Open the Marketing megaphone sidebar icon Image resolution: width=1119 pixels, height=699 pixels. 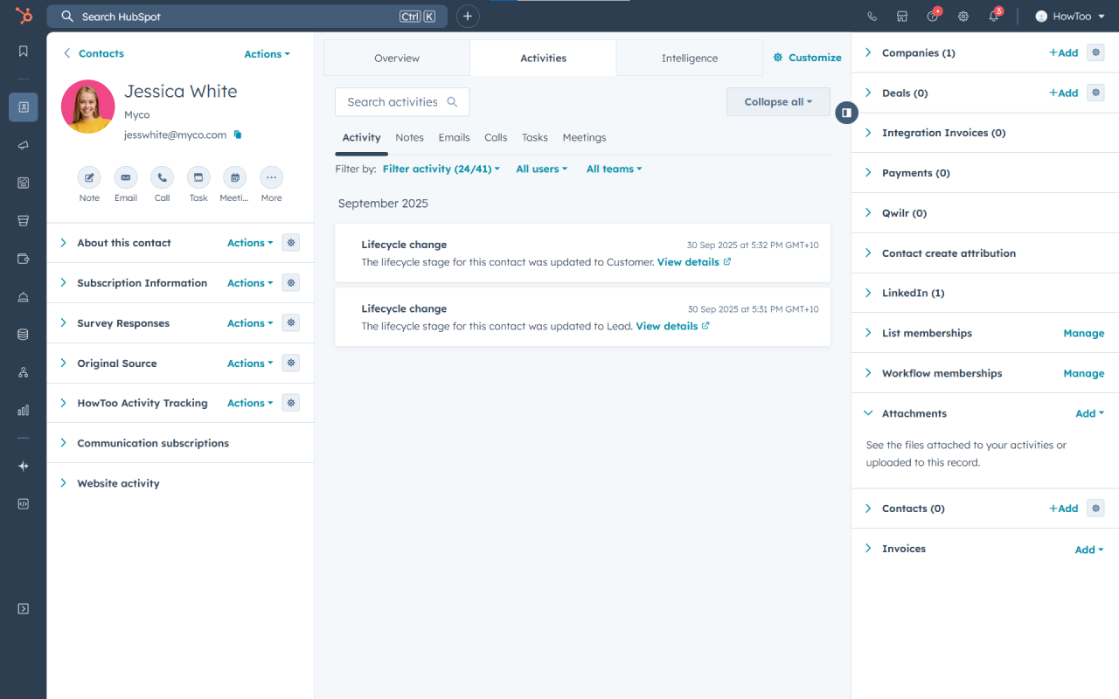tap(24, 145)
